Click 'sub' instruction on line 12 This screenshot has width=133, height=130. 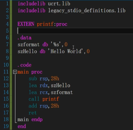click(33, 79)
